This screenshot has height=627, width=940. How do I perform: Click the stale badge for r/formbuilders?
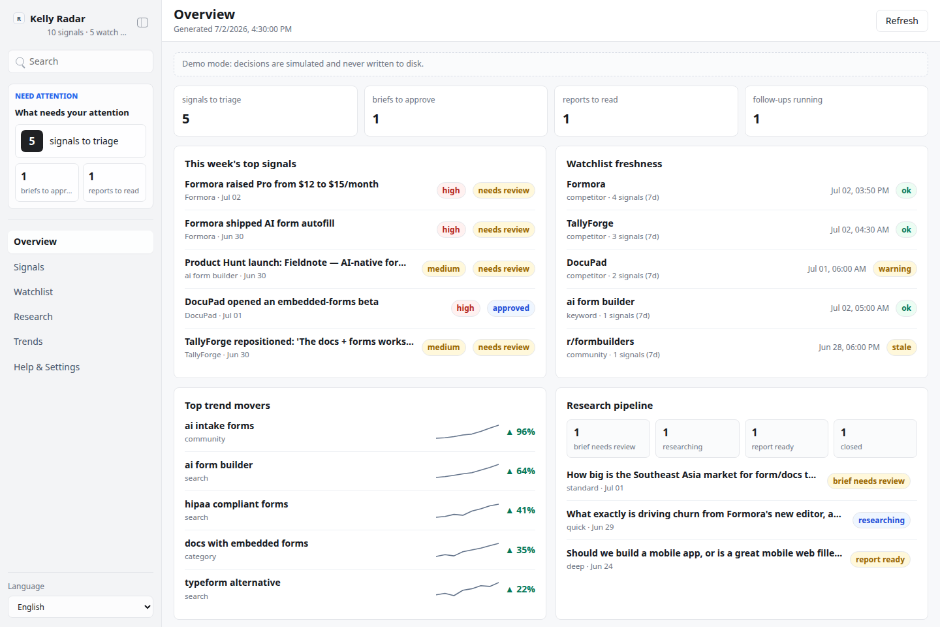coord(901,347)
